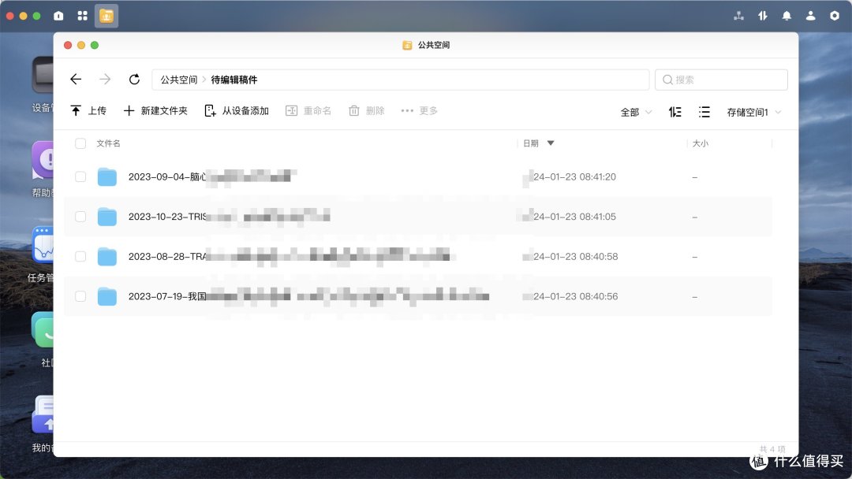
Task: Open the network topology icon in the top bar
Action: coord(739,16)
